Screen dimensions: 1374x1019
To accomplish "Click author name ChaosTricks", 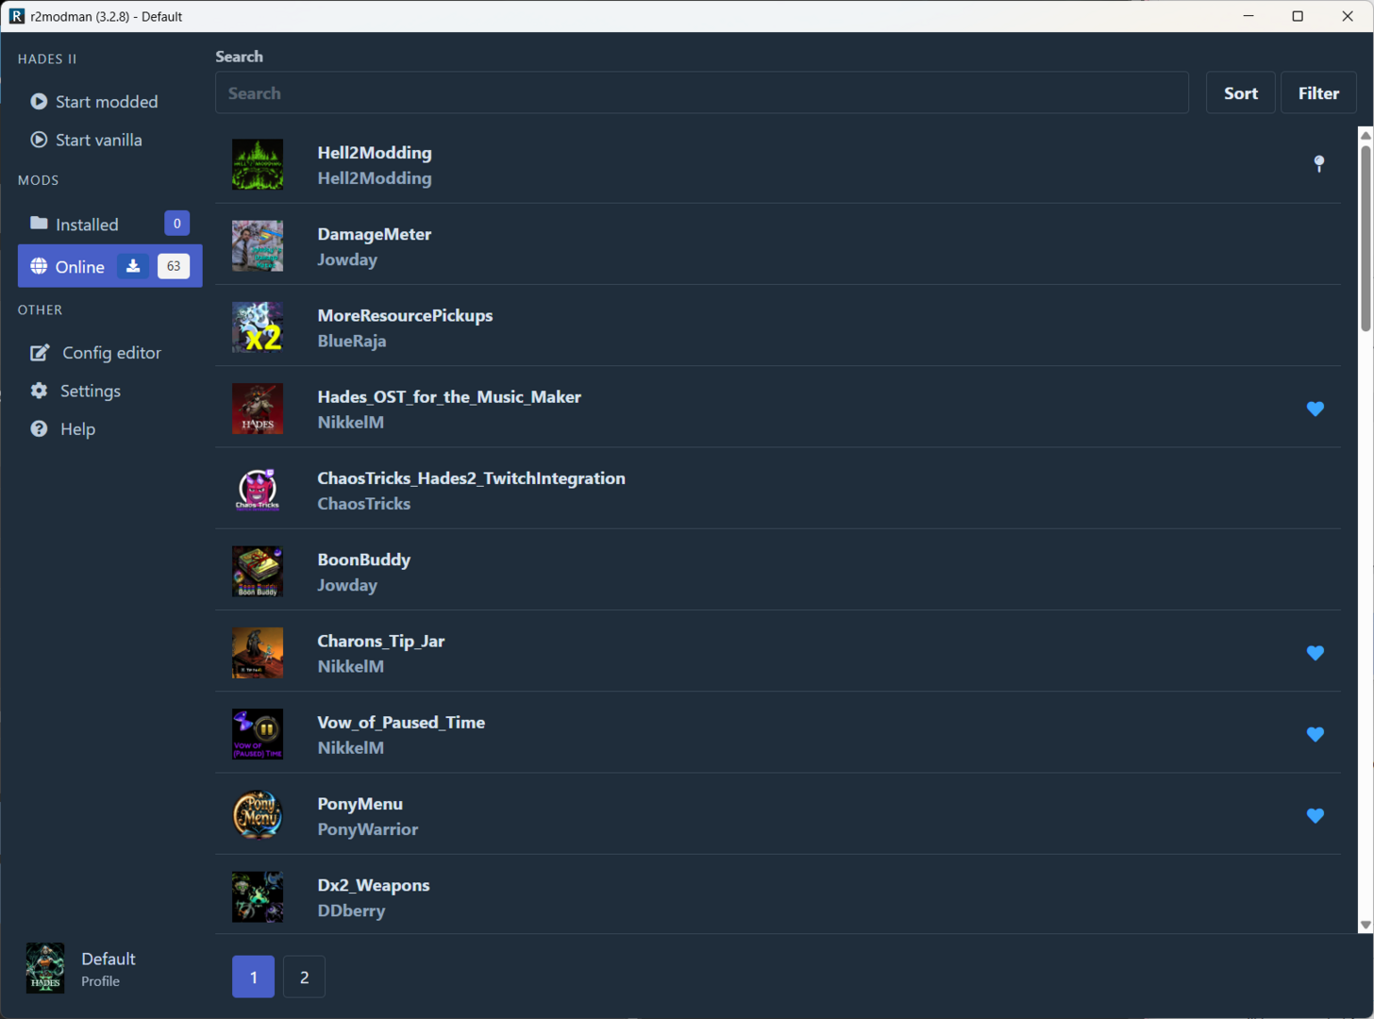I will tap(364, 504).
